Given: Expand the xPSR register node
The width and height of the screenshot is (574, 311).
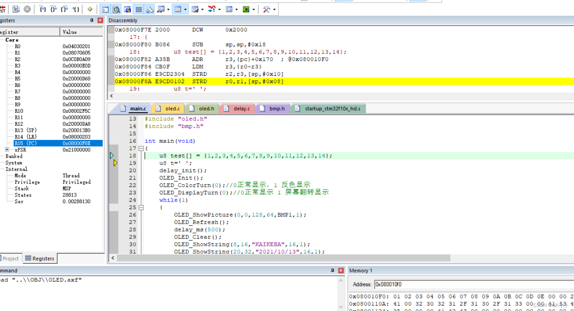Looking at the screenshot, I should point(7,150).
